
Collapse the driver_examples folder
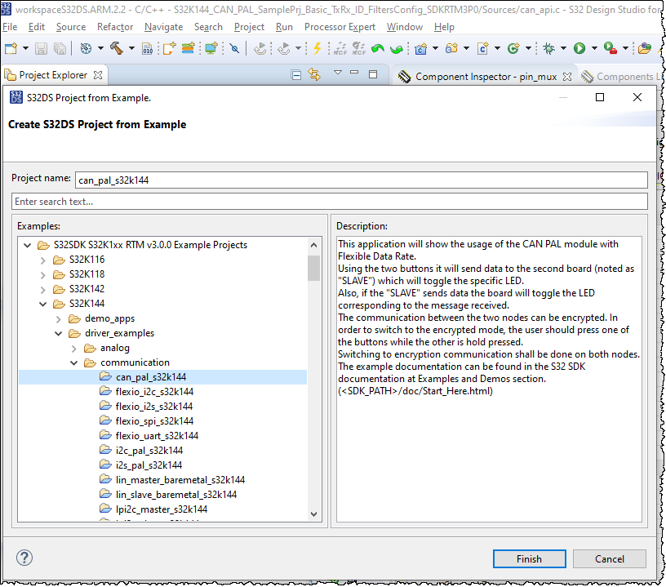(x=59, y=333)
